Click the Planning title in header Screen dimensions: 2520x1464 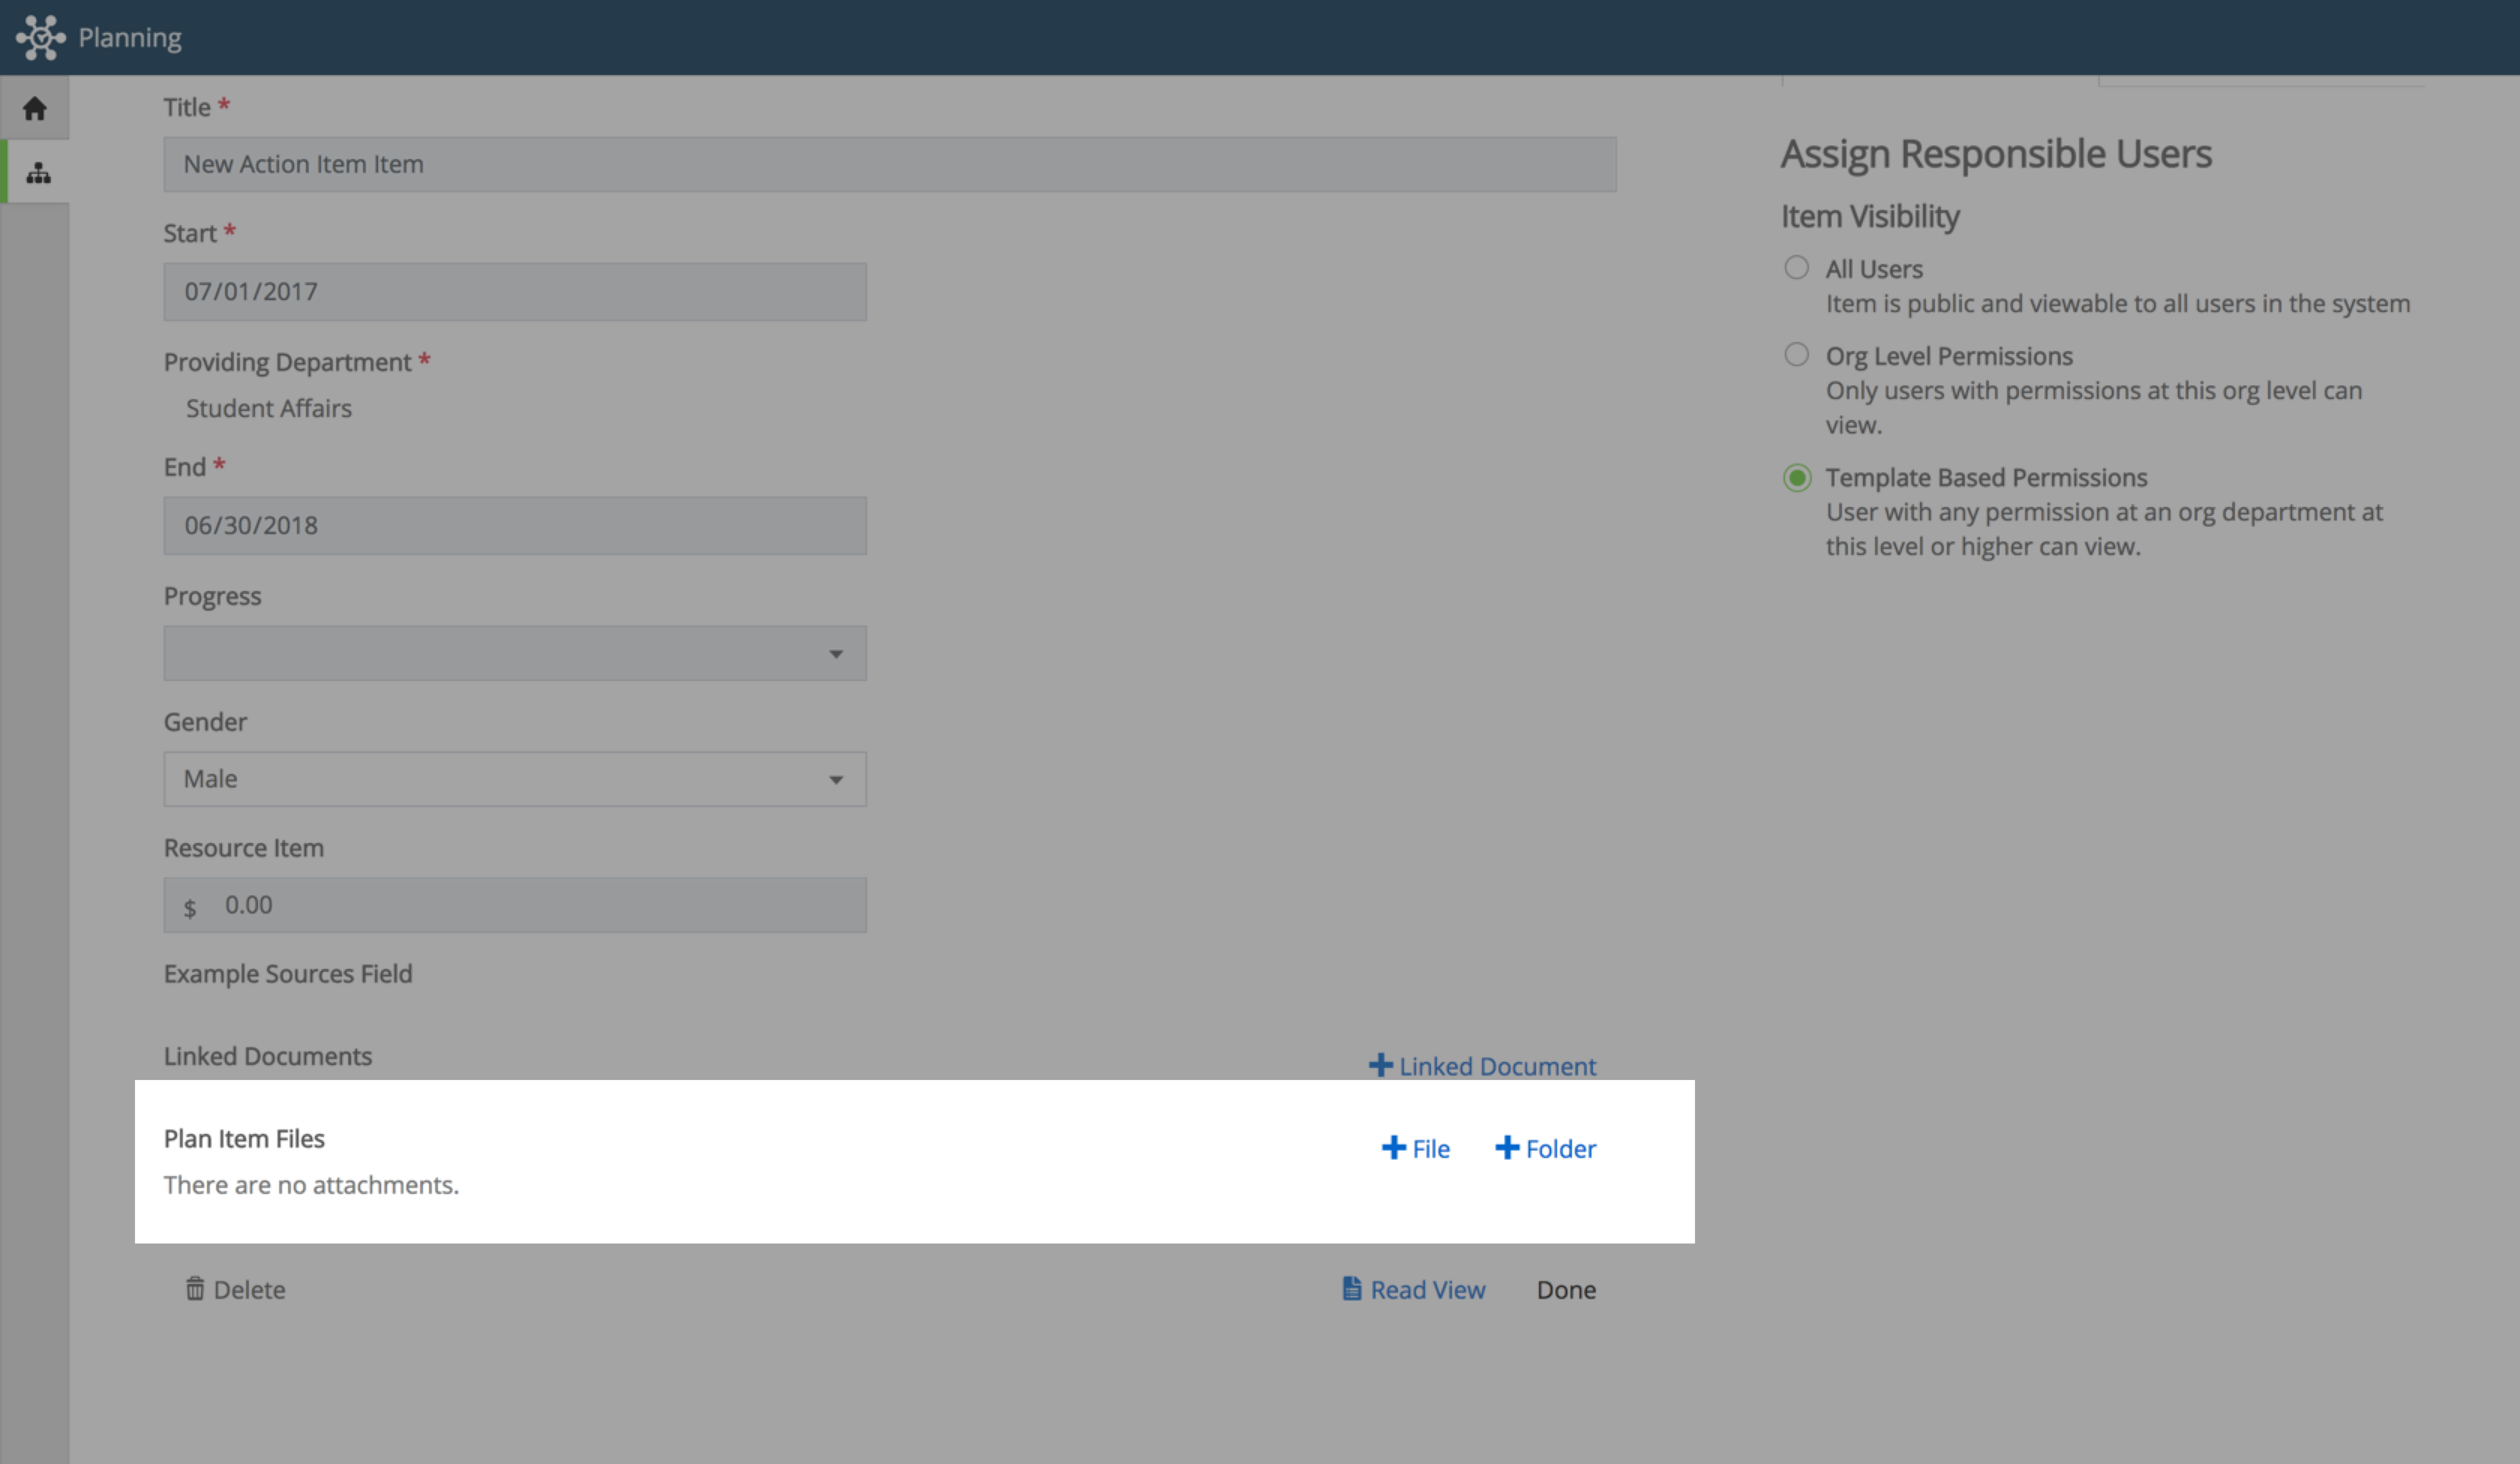pos(130,38)
